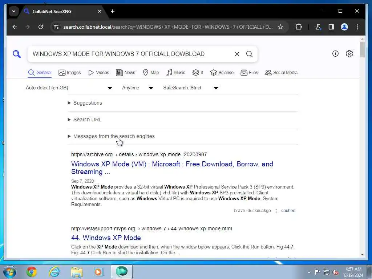Screen dimensions: 372x279
Task: Open cached link of first result
Action: (288, 211)
